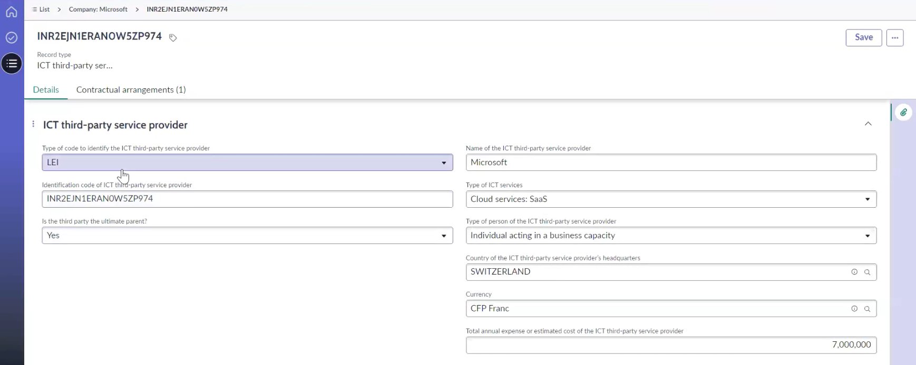Switch to the Details tab
The height and width of the screenshot is (365, 916).
[x=46, y=90]
